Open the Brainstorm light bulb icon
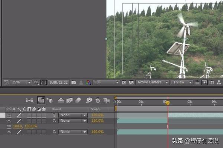 (x=89, y=100)
